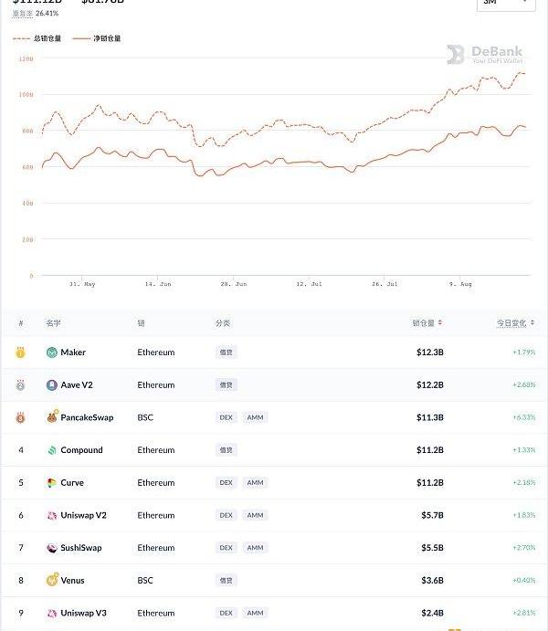The image size is (548, 631).
Task: Click the Uniswap V3 unicorn icon
Action: click(52, 613)
